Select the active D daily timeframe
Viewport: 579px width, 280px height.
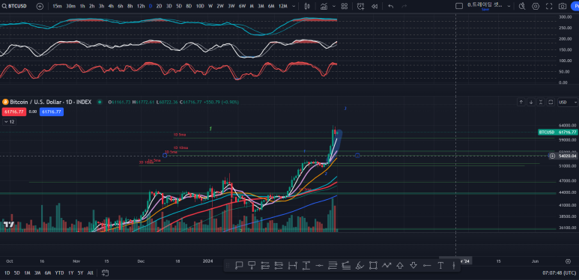coord(151,6)
